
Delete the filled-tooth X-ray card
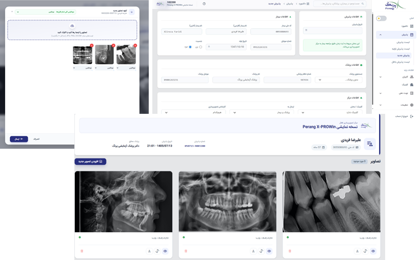290,251
